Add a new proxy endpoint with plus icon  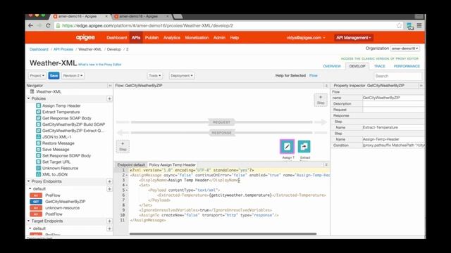109,181
